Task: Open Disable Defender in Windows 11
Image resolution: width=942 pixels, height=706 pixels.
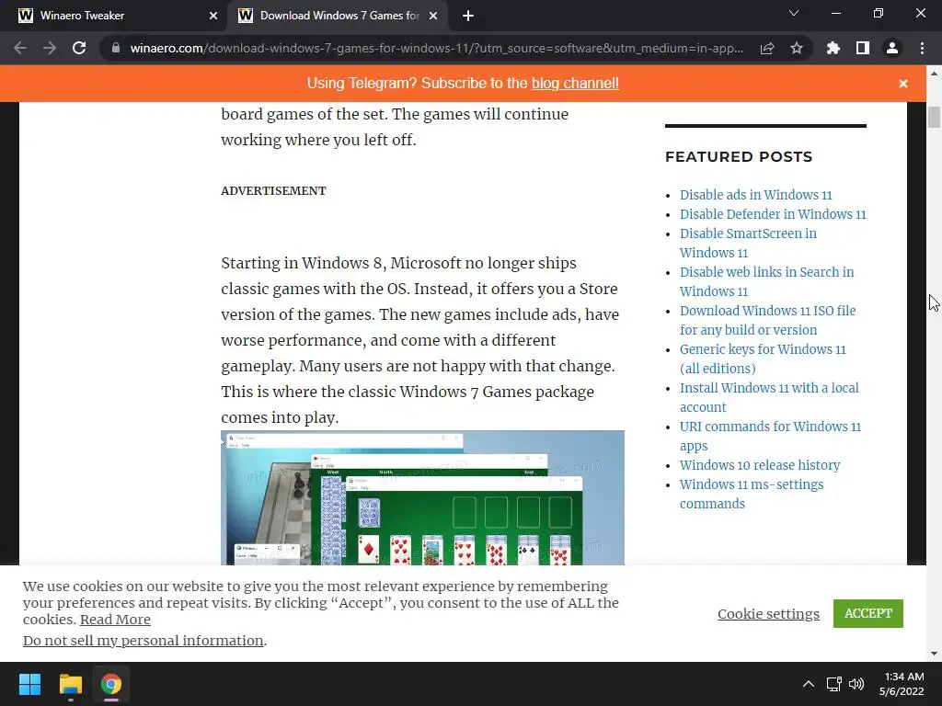Action: click(x=773, y=214)
